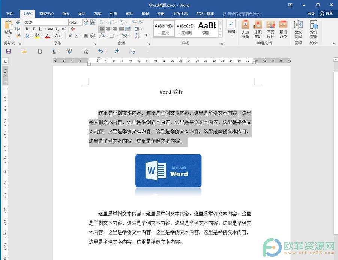Viewport: 338px width, 260px height.
Task: Expand the 编辑 editing dropdown
Action: point(231,29)
